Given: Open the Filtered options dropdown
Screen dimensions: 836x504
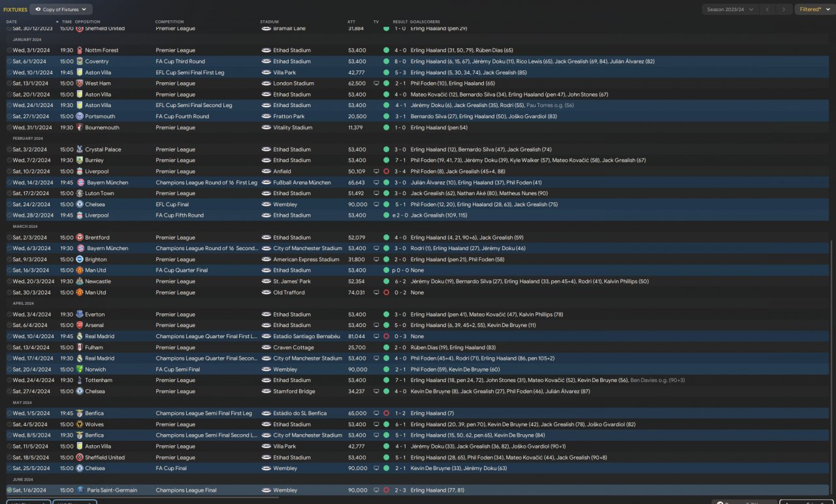Looking at the screenshot, I should (x=813, y=9).
